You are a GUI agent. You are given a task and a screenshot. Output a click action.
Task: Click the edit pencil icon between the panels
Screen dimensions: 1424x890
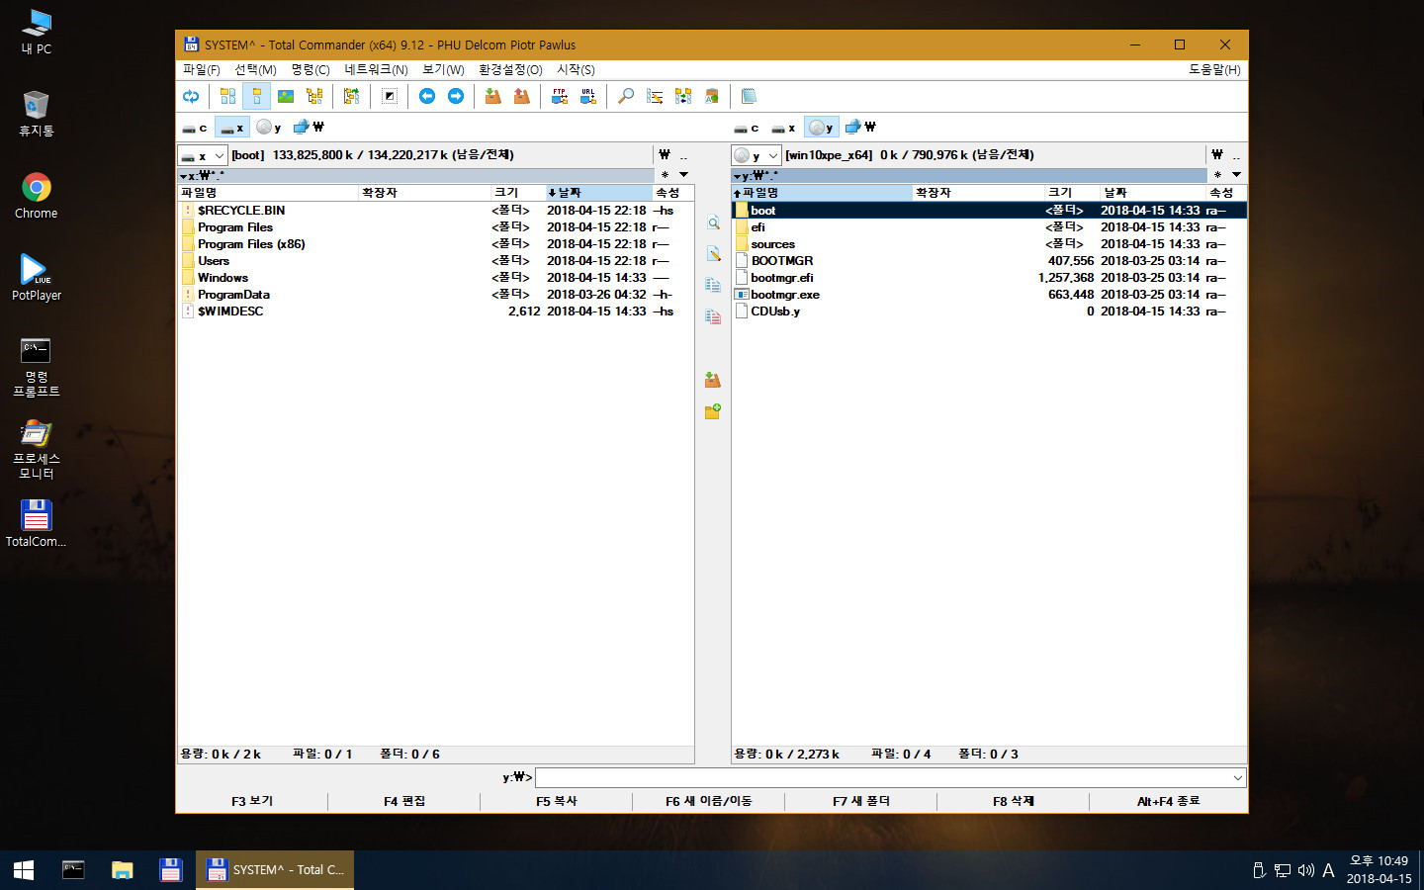[713, 254]
